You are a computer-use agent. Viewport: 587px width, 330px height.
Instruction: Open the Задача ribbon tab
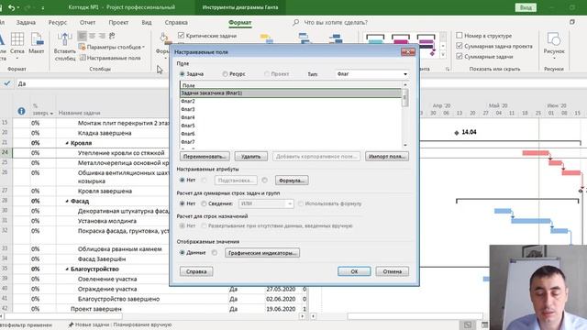coord(26,22)
